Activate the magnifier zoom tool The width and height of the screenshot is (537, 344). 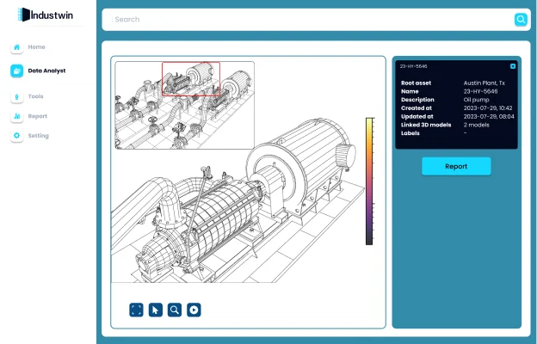tap(175, 310)
